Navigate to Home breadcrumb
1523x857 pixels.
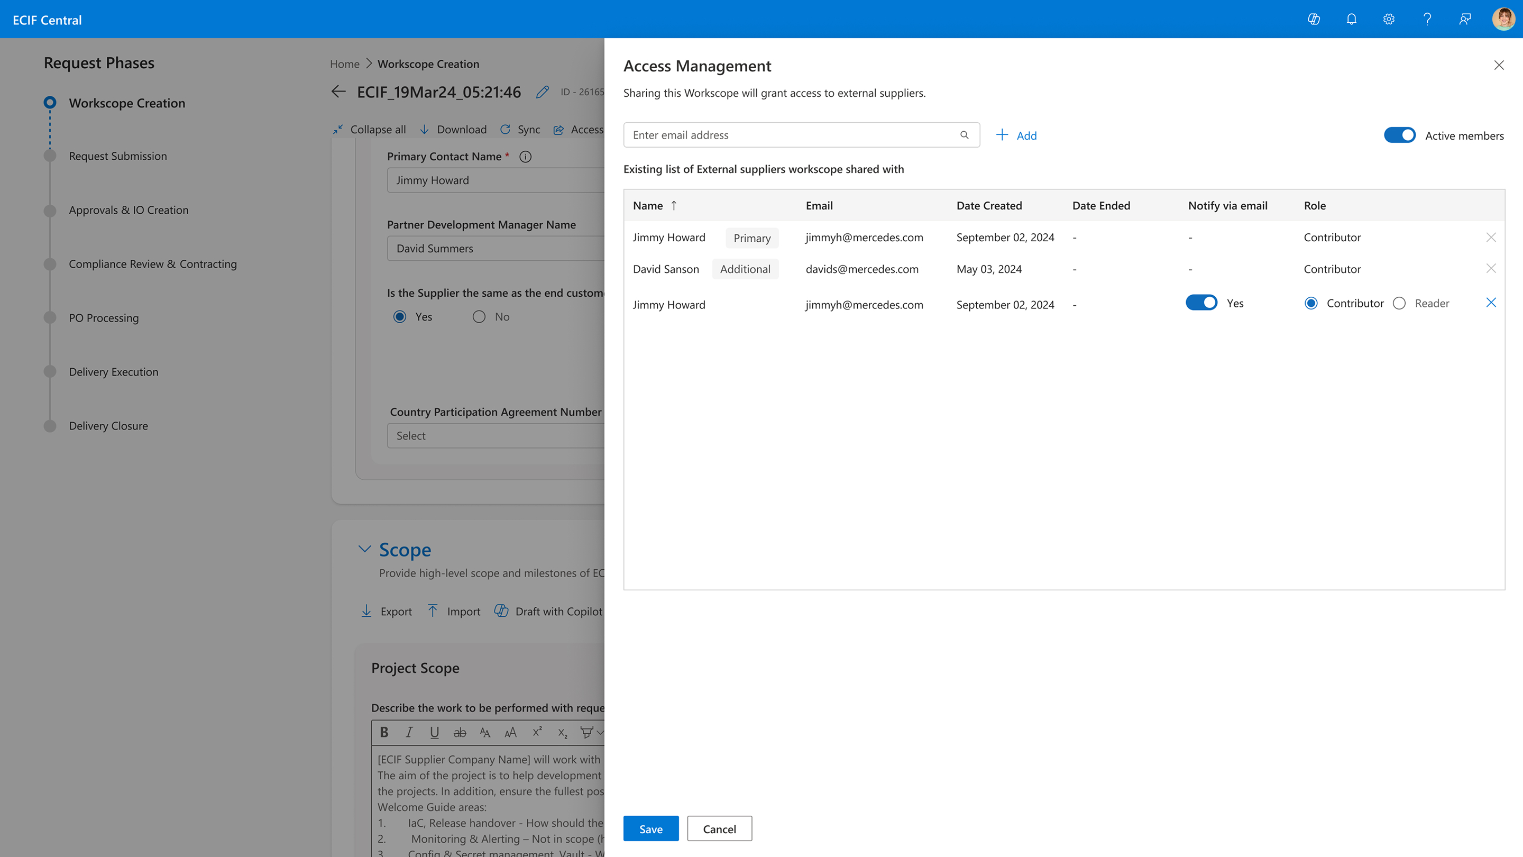tap(344, 64)
